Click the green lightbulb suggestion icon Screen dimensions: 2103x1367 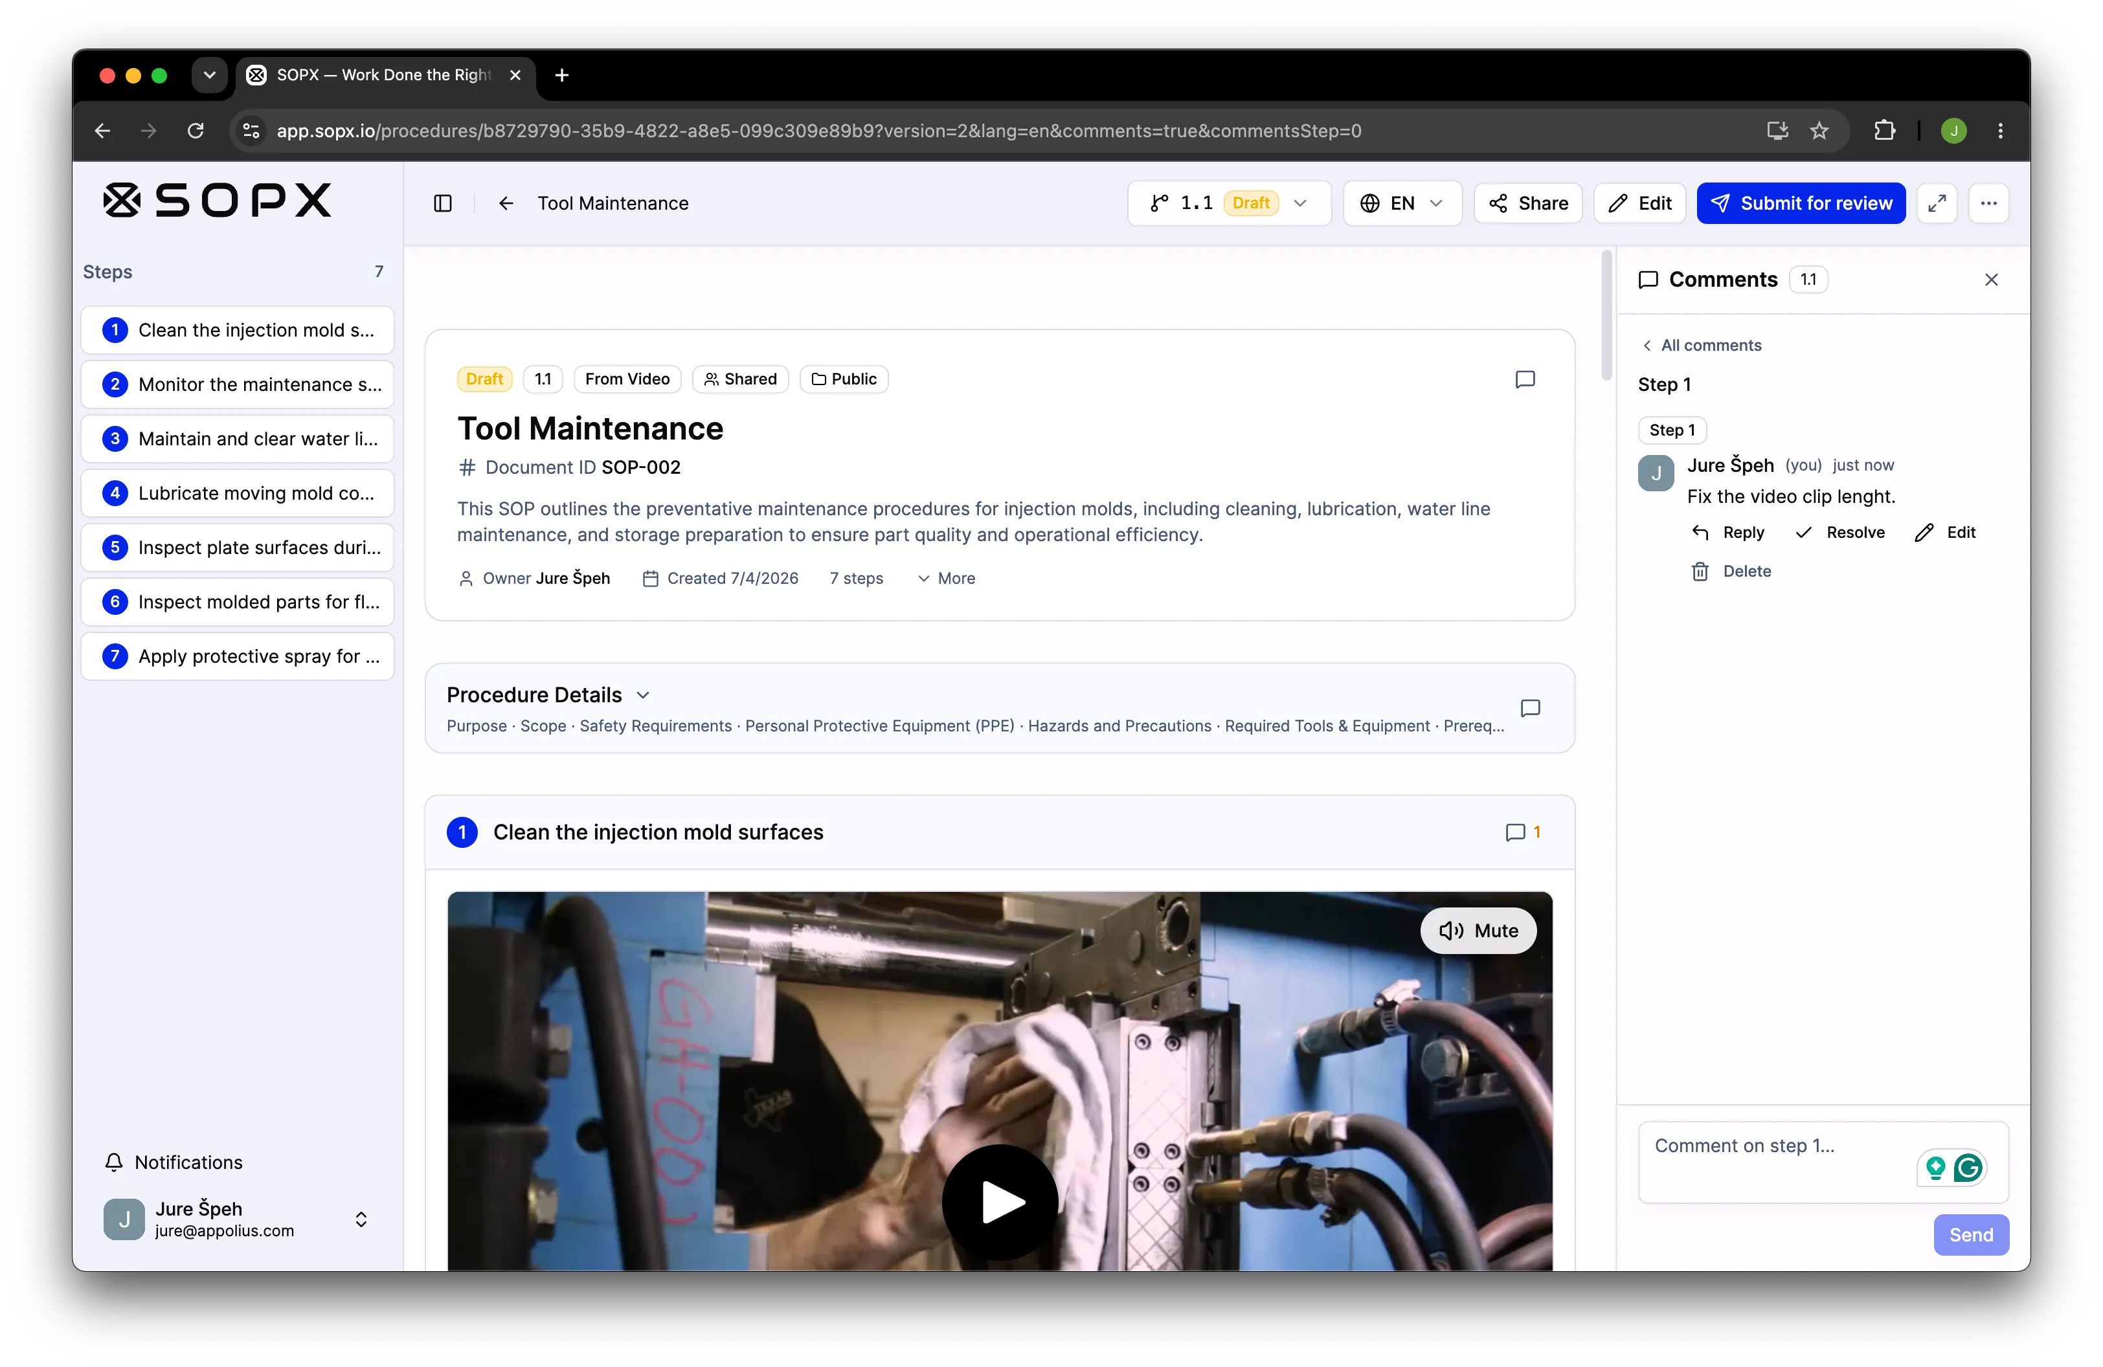tap(1935, 1168)
